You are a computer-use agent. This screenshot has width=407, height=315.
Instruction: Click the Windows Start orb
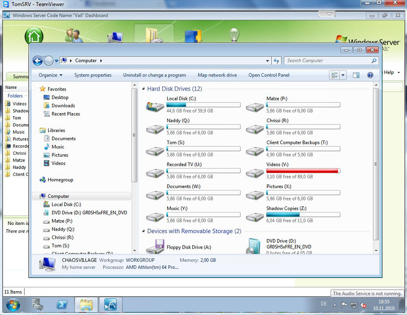[x=13, y=305]
